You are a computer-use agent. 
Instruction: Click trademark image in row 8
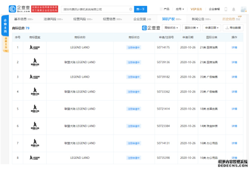(35, 158)
